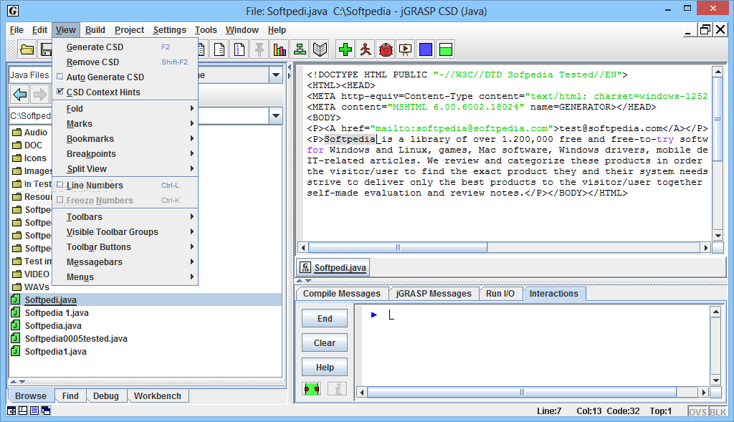
Task: Click the Interactions horizontal scrollbar thumb
Action: [522, 392]
